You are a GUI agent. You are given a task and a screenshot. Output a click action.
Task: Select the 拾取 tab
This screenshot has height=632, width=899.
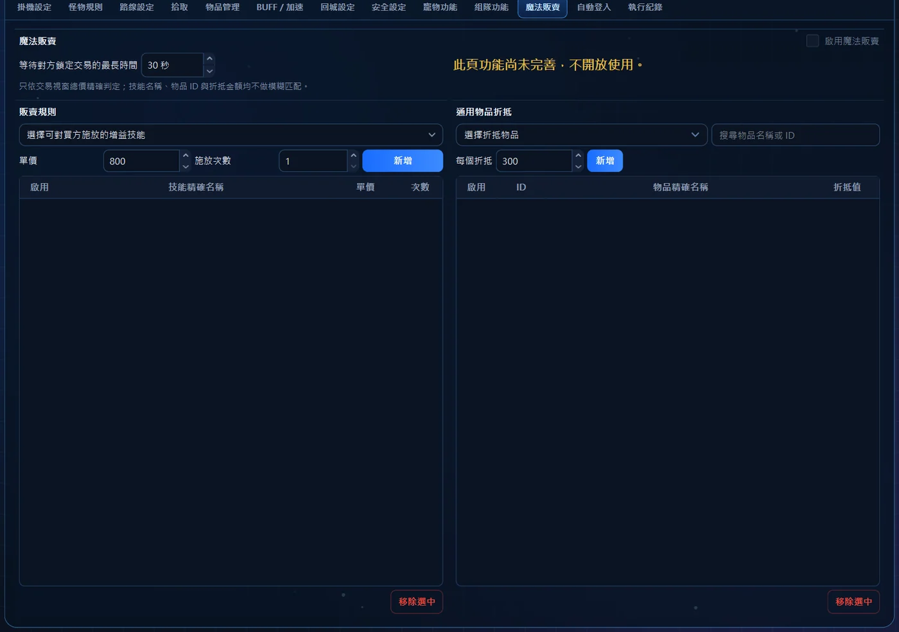[180, 8]
